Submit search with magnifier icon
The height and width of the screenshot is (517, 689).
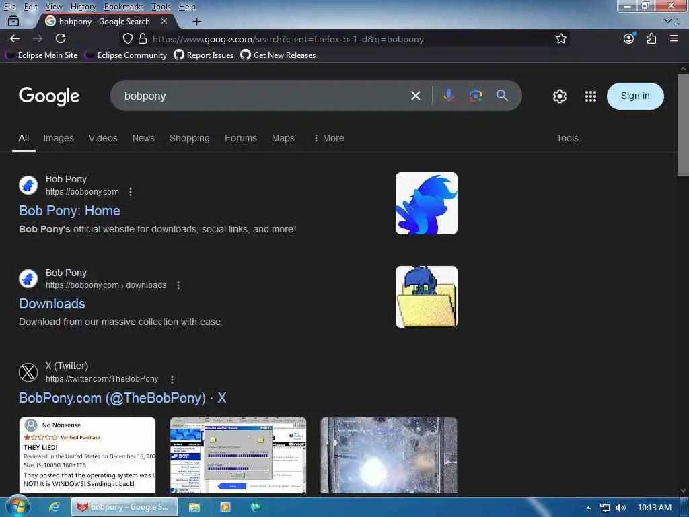coord(502,96)
